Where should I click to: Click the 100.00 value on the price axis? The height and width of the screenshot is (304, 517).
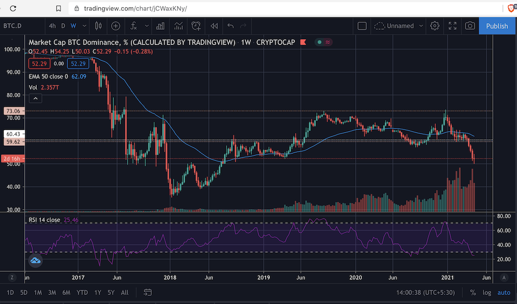point(12,50)
